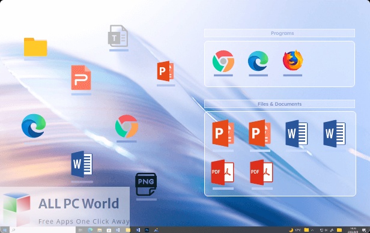The width and height of the screenshot is (370, 233).
Task: Launch the loose Chrome icon on the desktop
Action: [127, 126]
